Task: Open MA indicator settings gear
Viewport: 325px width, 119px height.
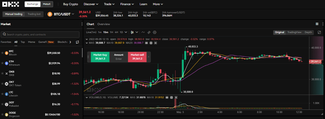Action: tap(151, 43)
